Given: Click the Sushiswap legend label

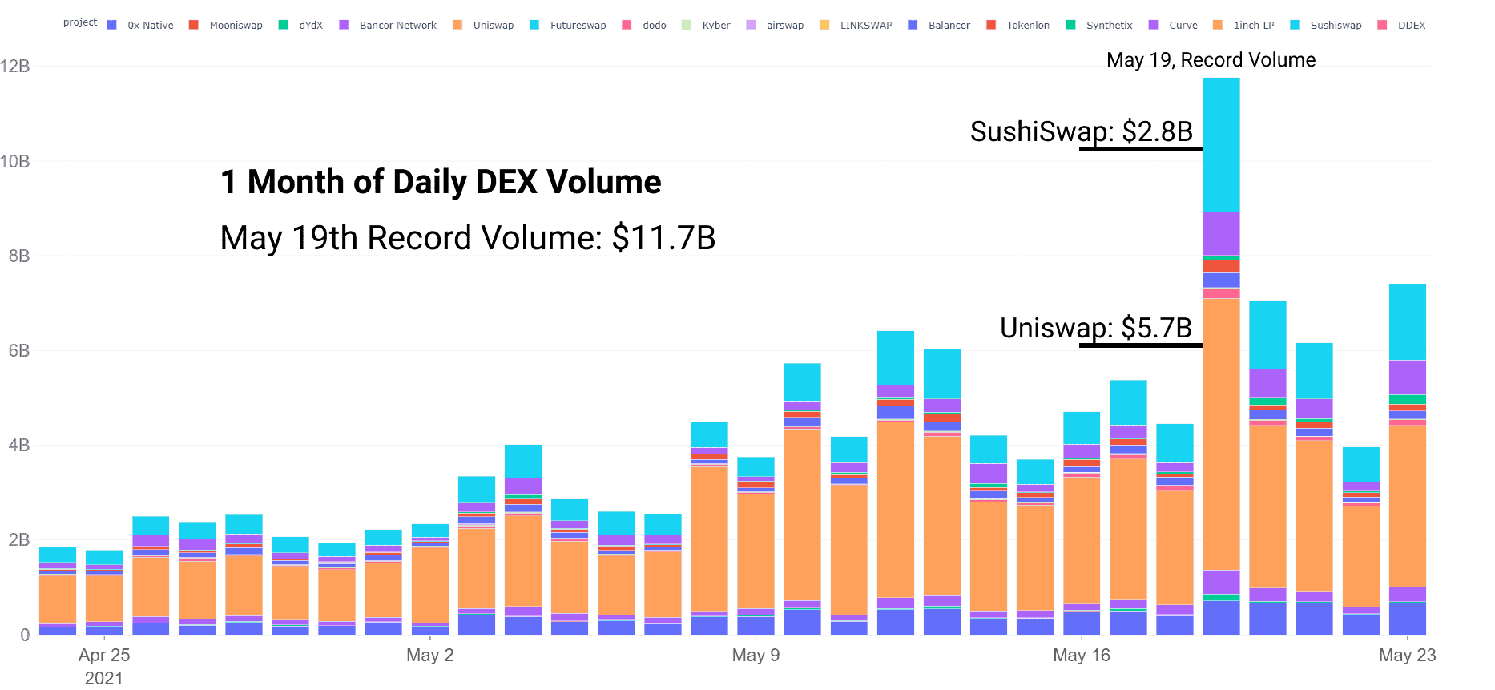Looking at the screenshot, I should pyautogui.click(x=1336, y=25).
